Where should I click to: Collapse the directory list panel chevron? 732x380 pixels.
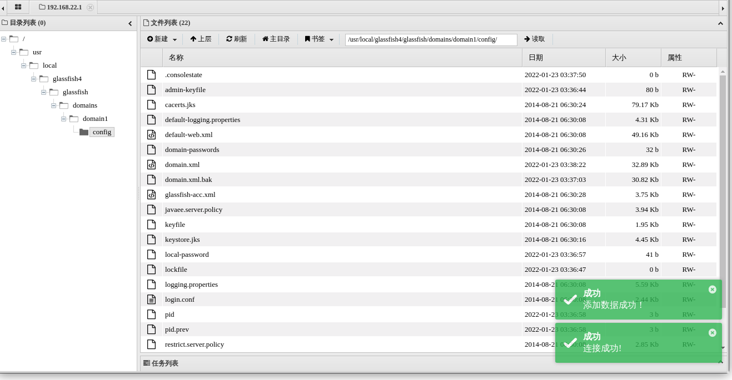(130, 23)
